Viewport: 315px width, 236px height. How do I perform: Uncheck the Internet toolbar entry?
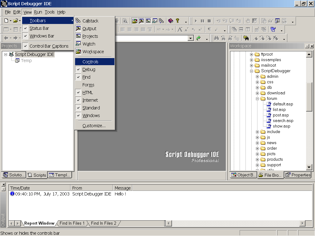[95, 100]
